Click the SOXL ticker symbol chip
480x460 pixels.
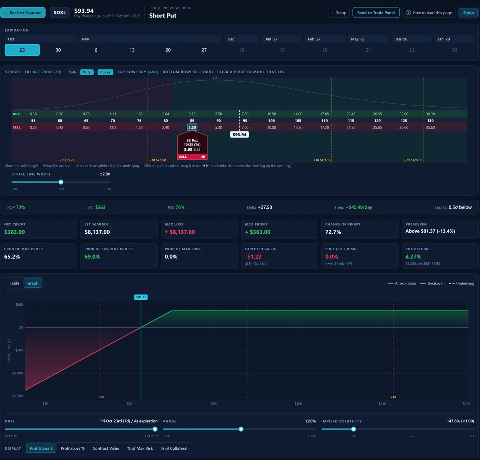[60, 13]
